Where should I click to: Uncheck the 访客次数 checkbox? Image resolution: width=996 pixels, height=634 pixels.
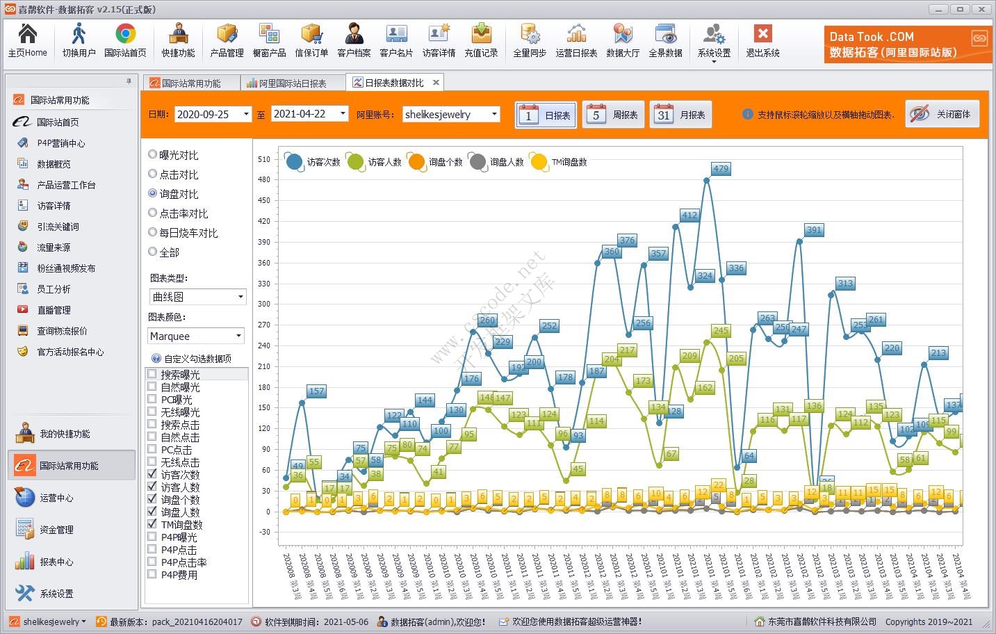(x=152, y=474)
